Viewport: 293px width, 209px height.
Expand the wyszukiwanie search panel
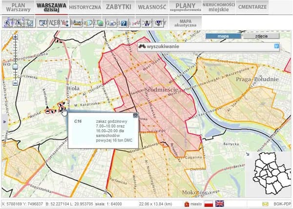click(x=276, y=46)
